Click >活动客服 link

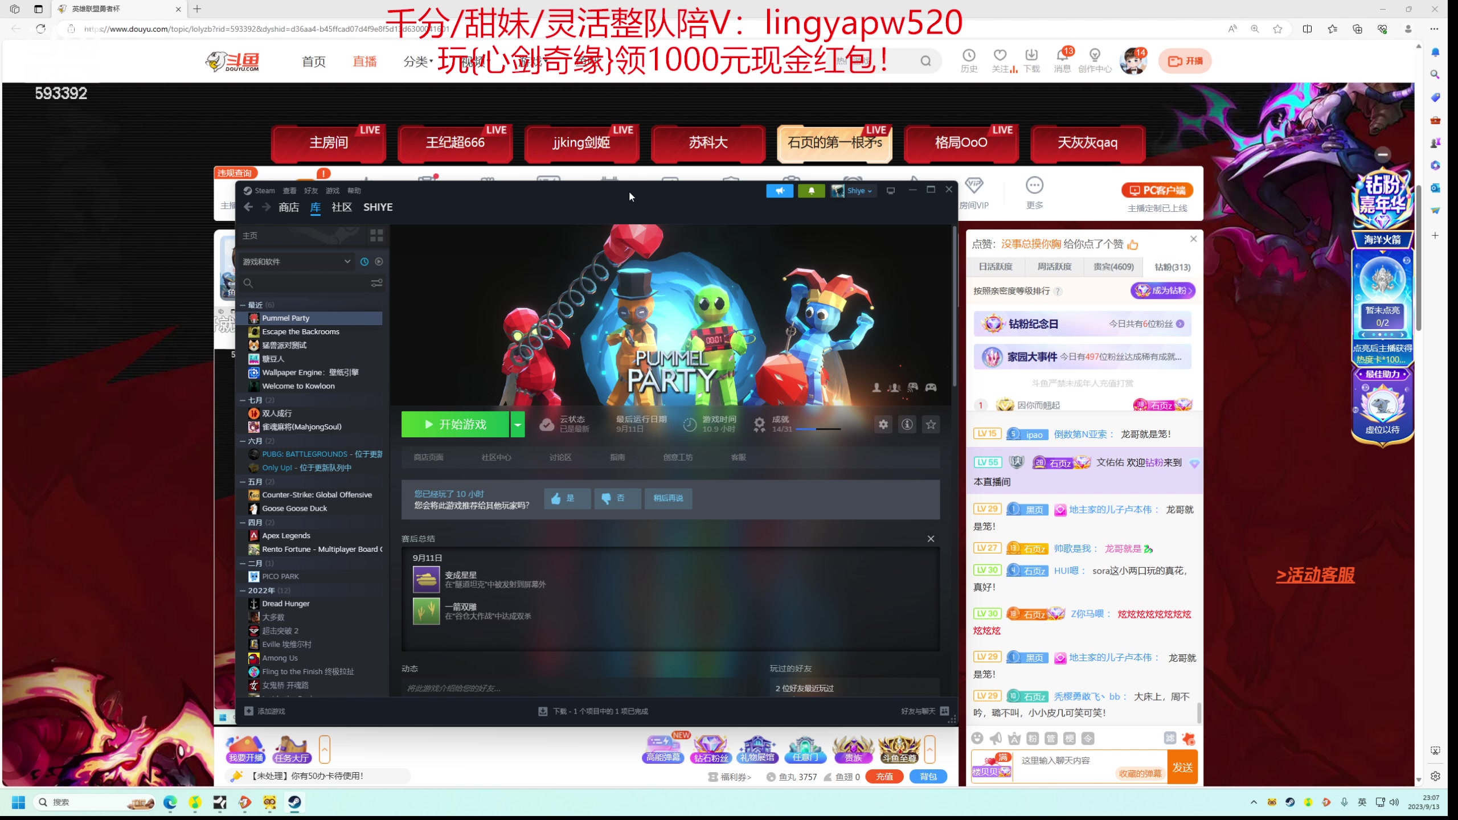tap(1315, 575)
